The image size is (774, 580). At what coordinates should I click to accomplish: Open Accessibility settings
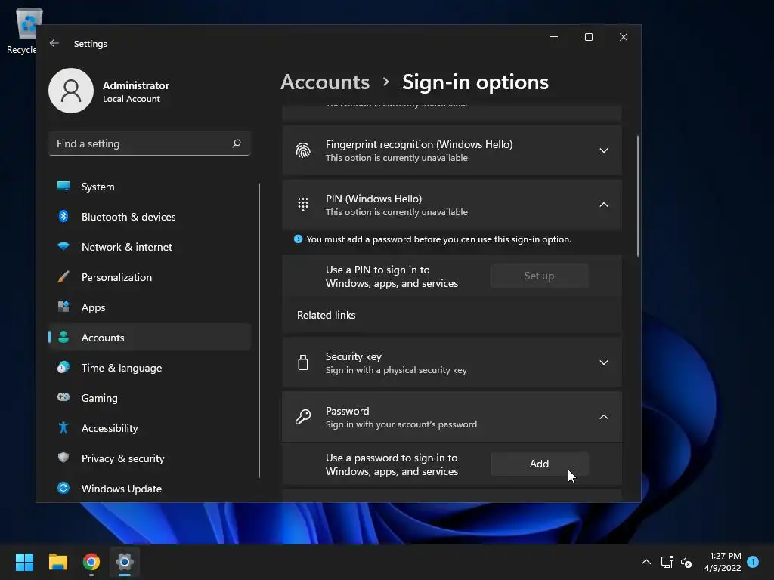150,428
